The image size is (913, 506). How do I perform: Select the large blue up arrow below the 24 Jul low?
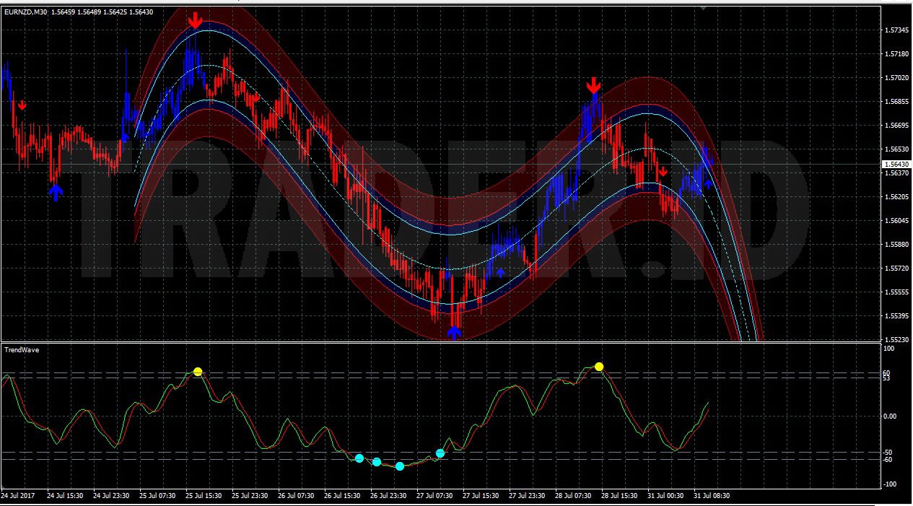point(56,191)
